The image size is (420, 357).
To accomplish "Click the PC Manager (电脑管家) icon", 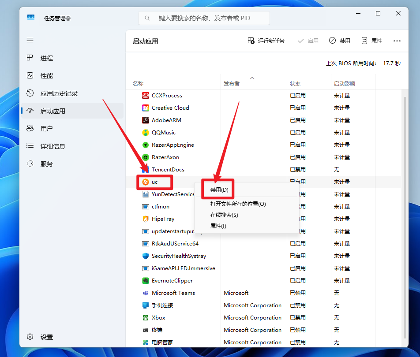I will pyautogui.click(x=146, y=342).
